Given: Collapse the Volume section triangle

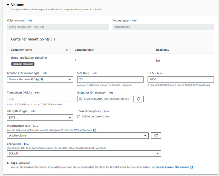Looking at the screenshot, I should point(8,5).
